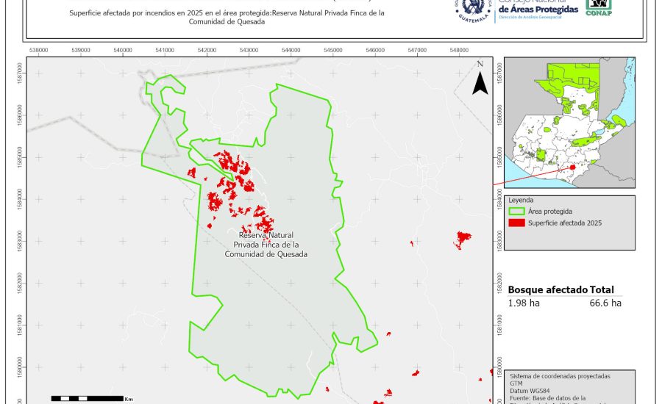Viewport: 662px width, 404px height.
Task: Select the Bosque afectado column header
Action: coord(547,290)
